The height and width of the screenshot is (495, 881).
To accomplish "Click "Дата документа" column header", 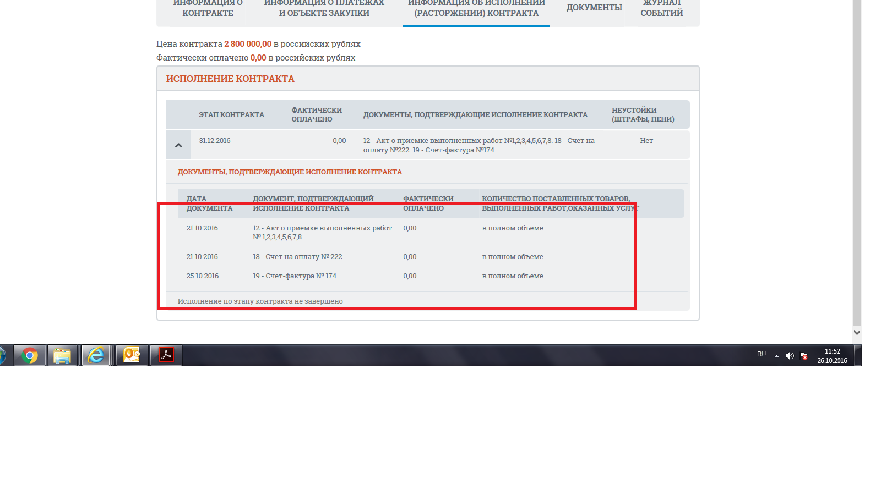I will [209, 204].
